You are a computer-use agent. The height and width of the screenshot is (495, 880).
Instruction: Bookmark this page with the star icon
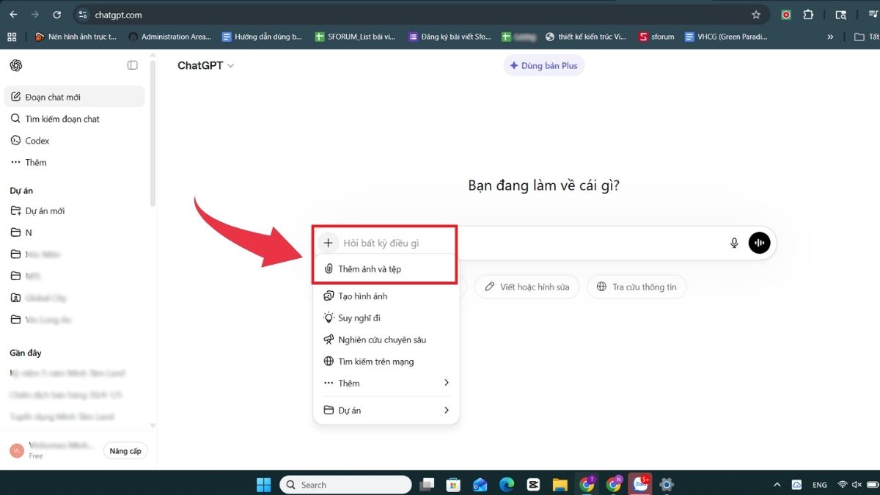pyautogui.click(x=756, y=15)
